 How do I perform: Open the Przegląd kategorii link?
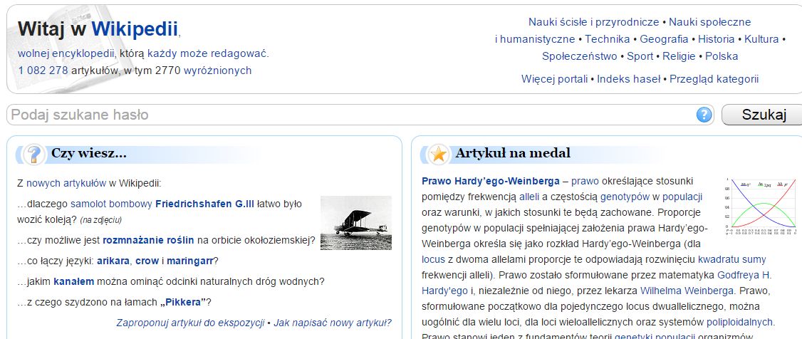coord(714,79)
